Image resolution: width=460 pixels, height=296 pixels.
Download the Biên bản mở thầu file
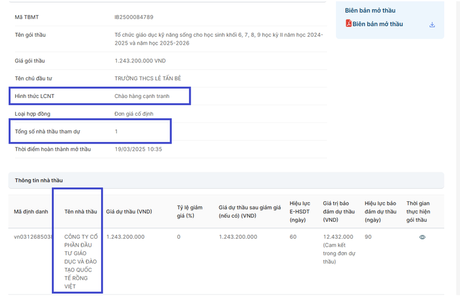coord(432,25)
